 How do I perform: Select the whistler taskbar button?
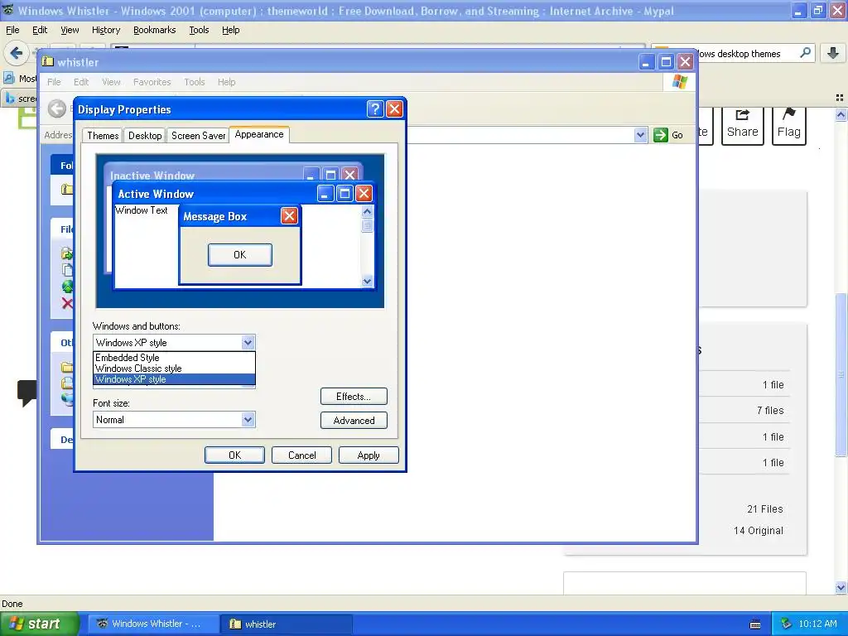287,624
